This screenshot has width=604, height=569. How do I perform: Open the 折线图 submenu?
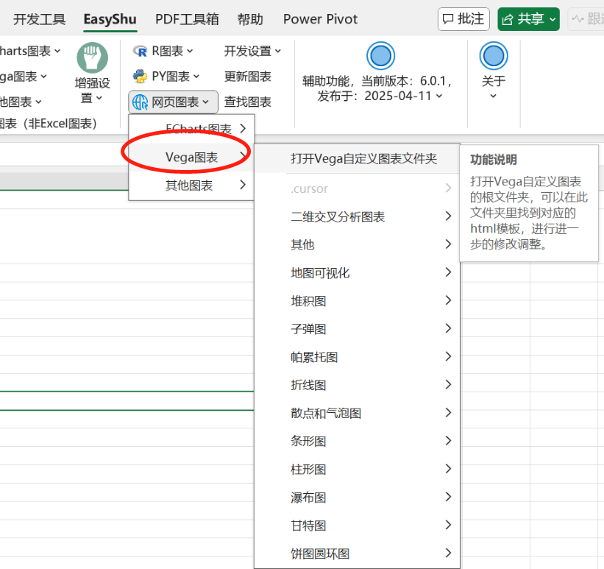(357, 385)
